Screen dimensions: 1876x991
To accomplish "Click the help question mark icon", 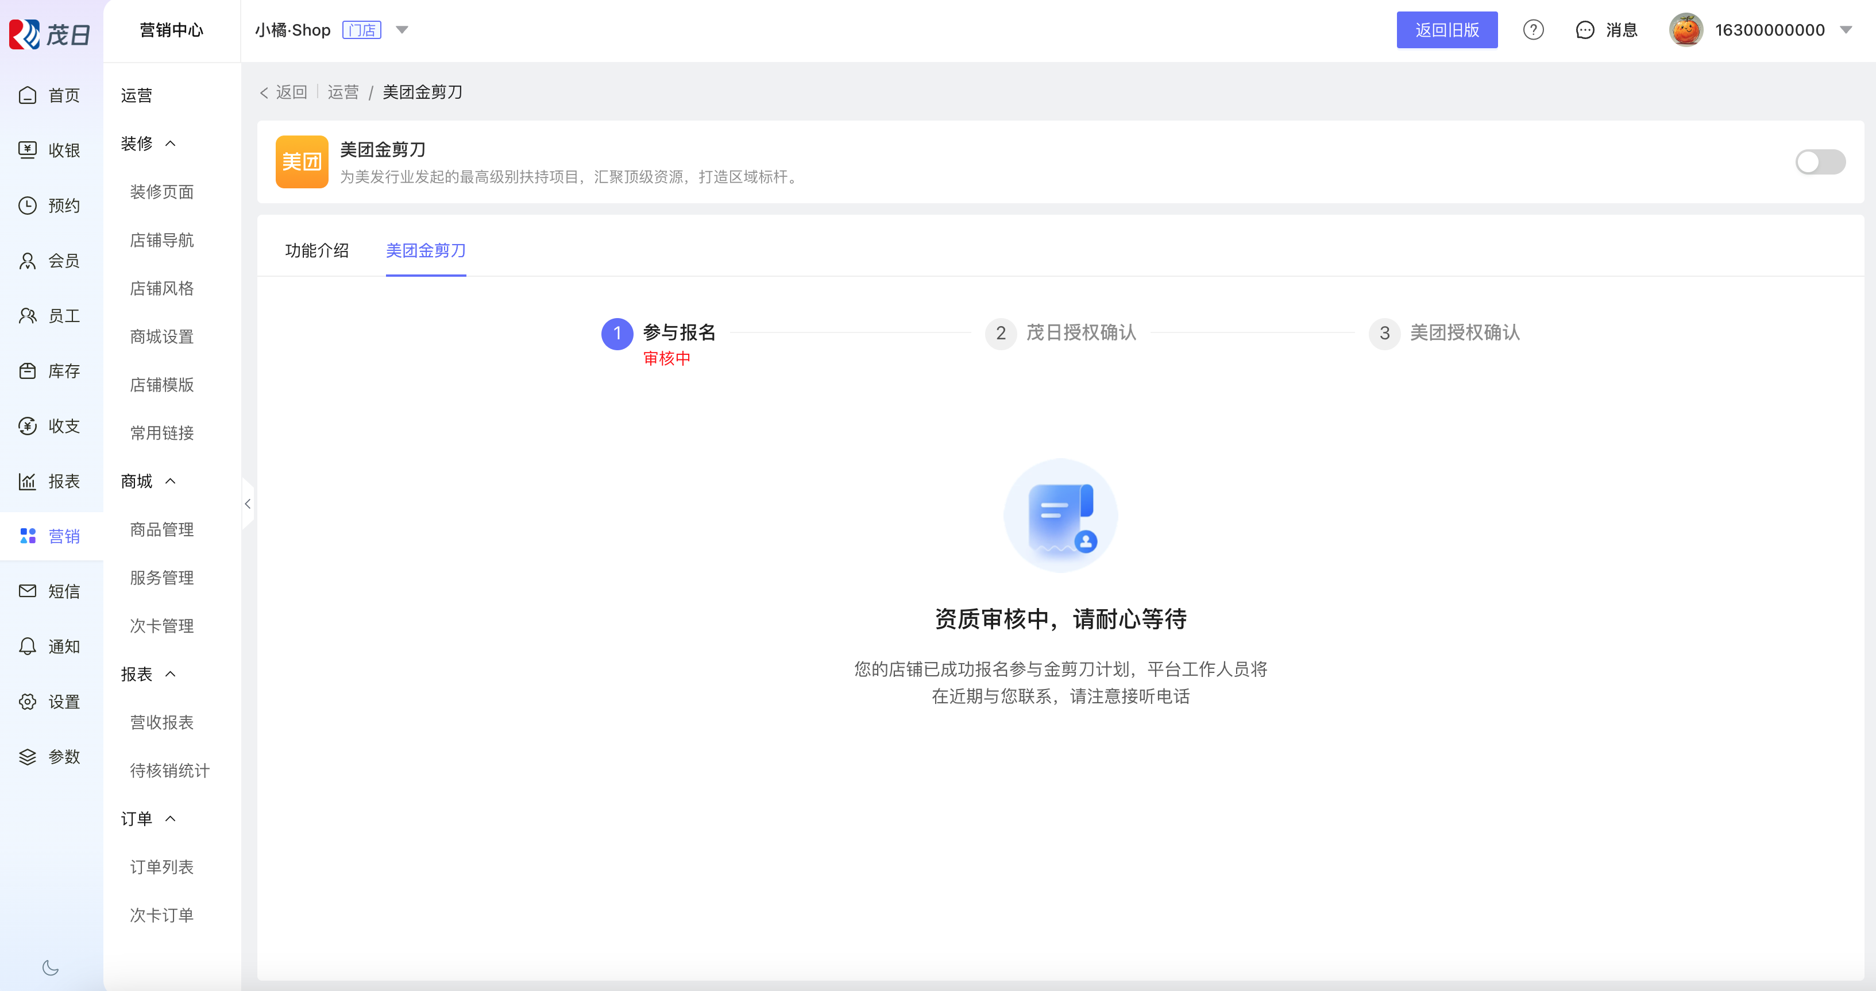I will tap(1533, 30).
